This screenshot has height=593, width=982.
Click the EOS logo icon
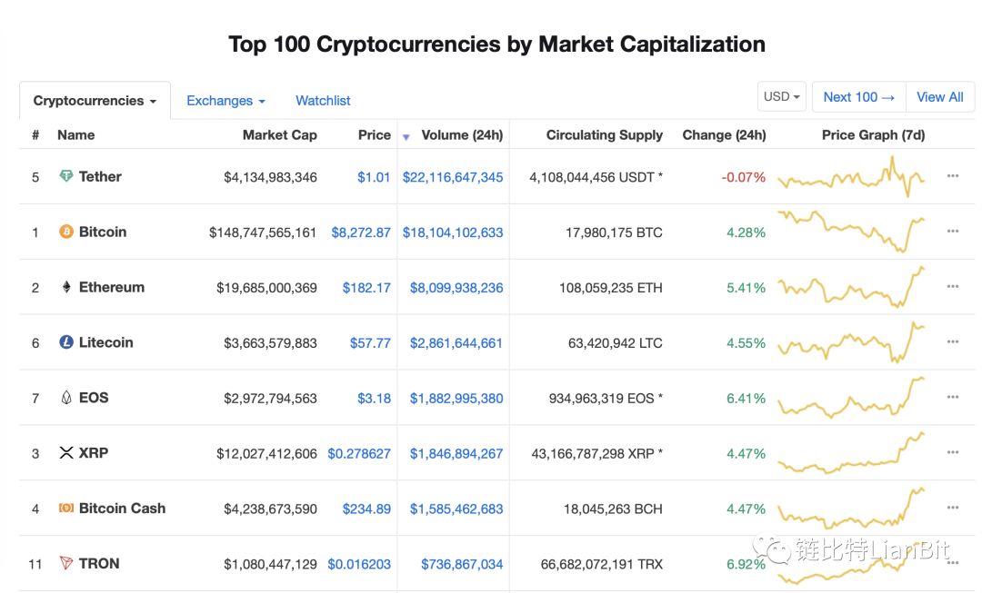coord(65,398)
